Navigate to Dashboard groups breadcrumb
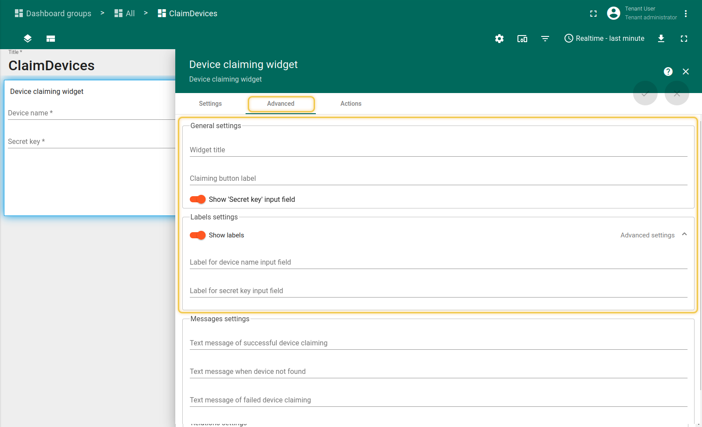 pyautogui.click(x=53, y=14)
